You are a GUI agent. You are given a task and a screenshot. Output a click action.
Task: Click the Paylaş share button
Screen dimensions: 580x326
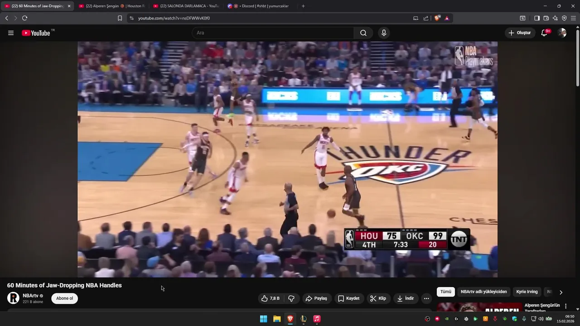(x=316, y=298)
